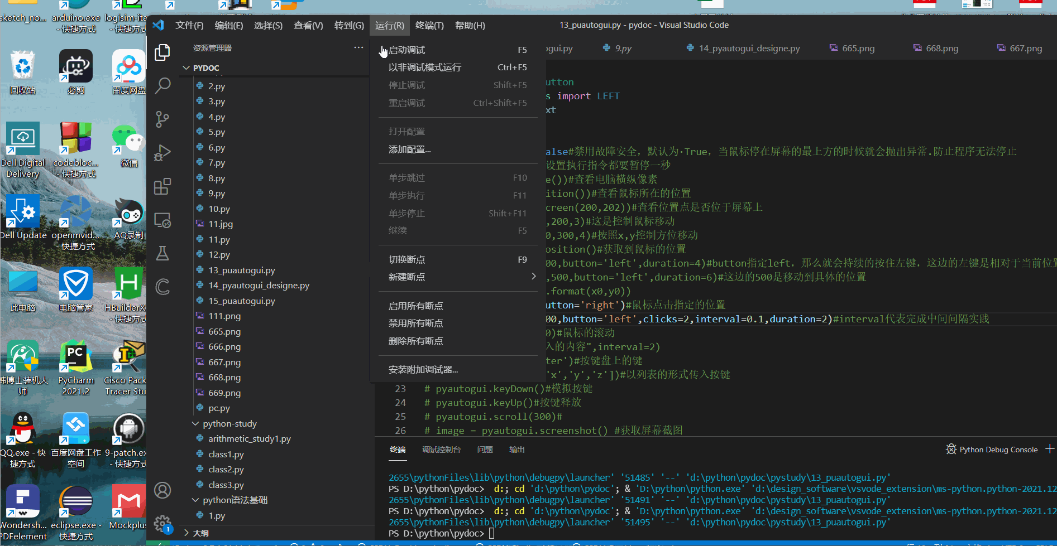This screenshot has height=546, width=1057.
Task: Launch the QQ.exe desktop shortcut
Action: (23, 441)
